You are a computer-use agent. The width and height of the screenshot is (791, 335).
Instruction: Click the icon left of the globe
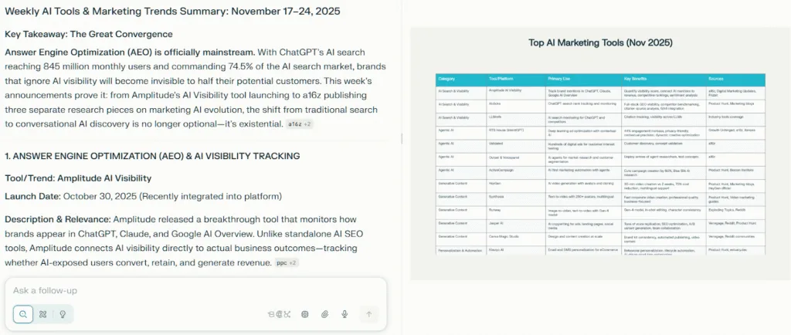pyautogui.click(x=271, y=314)
